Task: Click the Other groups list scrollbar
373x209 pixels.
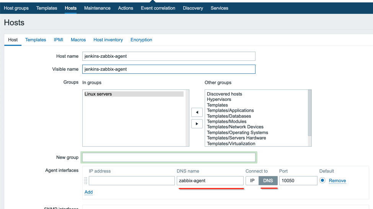Action: [x=309, y=115]
